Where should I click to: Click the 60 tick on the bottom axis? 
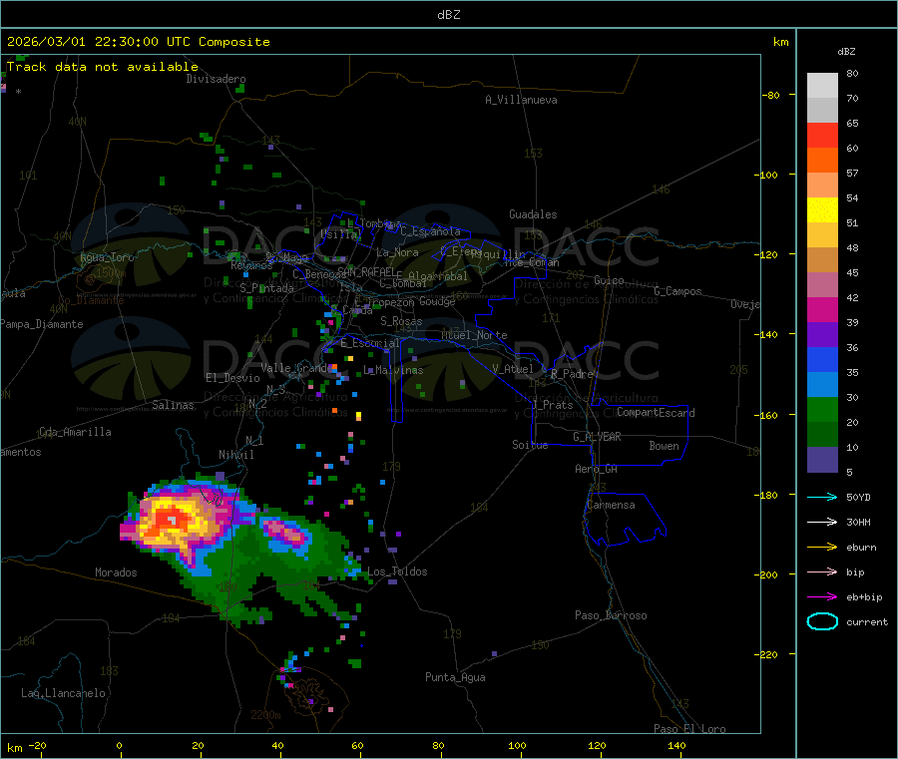coord(357,745)
